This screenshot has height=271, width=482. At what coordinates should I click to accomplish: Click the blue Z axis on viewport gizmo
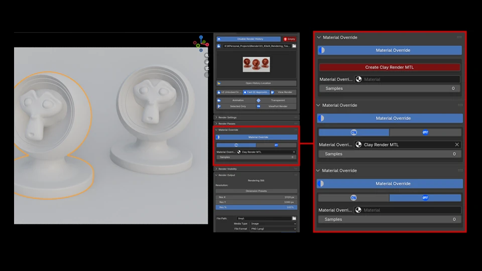coord(201,38)
